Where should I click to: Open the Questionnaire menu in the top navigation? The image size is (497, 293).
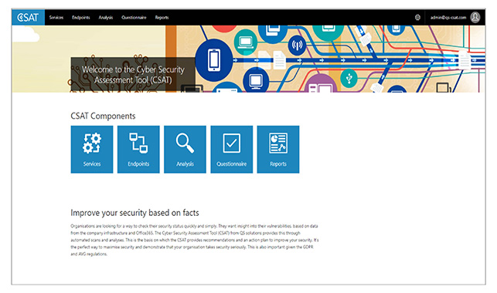[x=134, y=18]
